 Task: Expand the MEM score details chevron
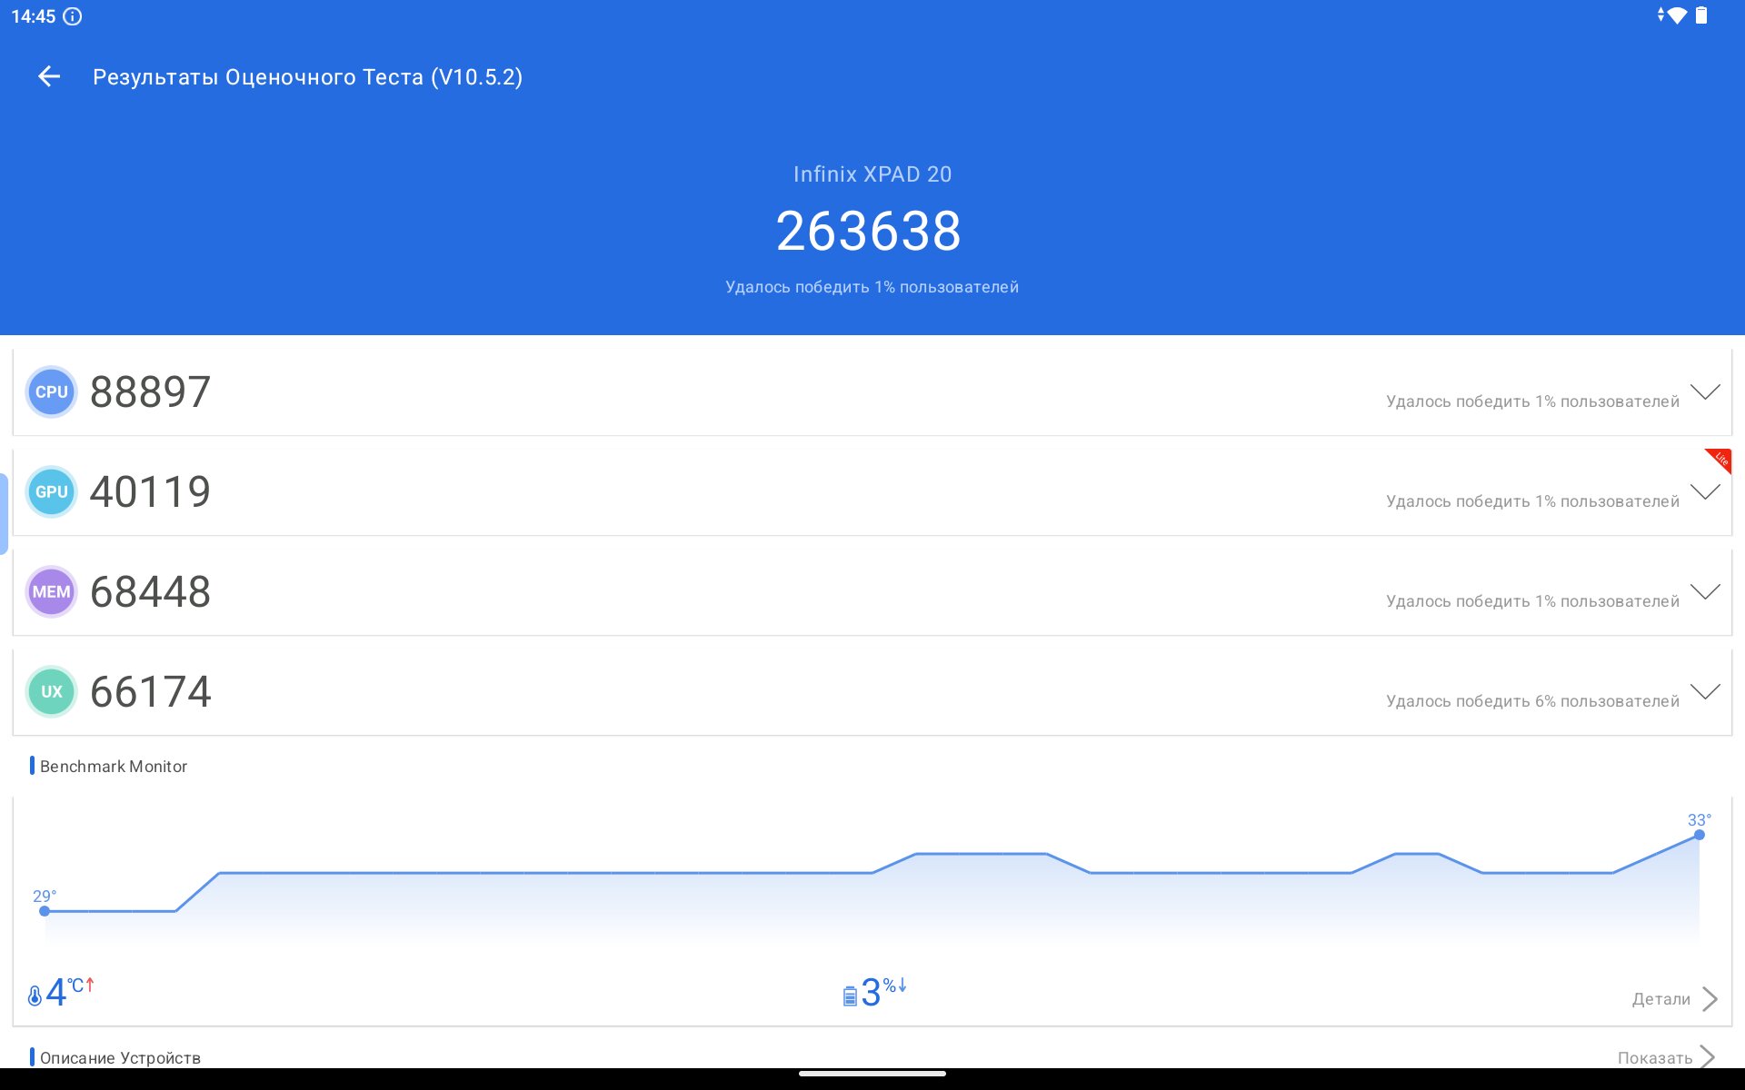point(1705,592)
